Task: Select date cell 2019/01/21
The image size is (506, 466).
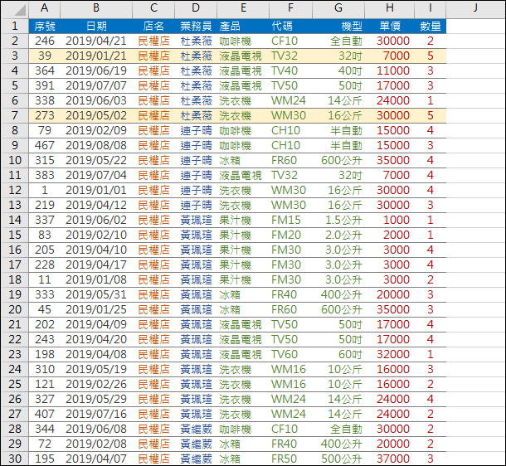Action: pyautogui.click(x=96, y=56)
